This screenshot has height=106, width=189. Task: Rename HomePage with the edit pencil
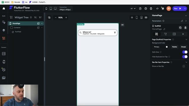click(x=164, y=29)
